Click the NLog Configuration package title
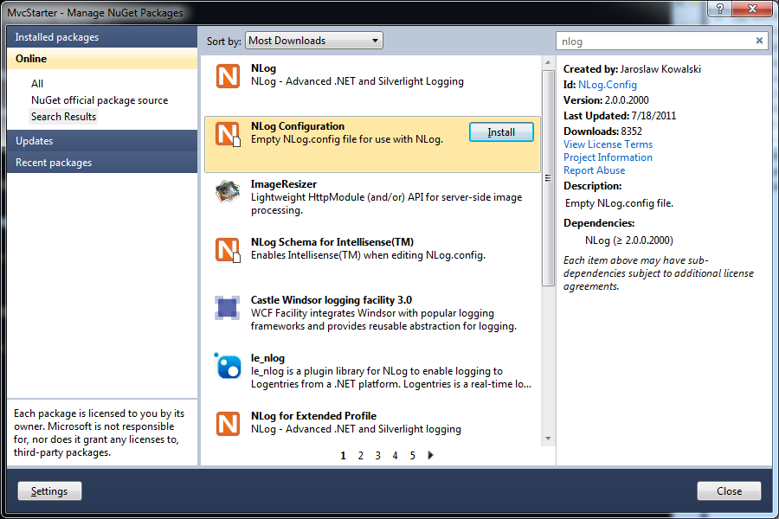Viewport: 779px width, 519px height. click(x=298, y=126)
